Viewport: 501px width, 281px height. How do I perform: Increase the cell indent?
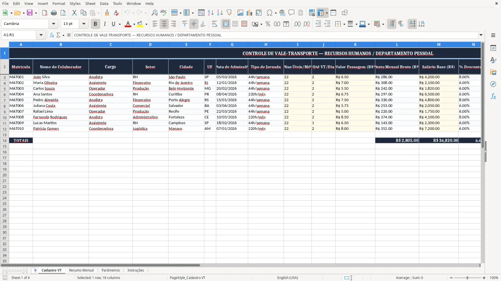click(x=318, y=24)
